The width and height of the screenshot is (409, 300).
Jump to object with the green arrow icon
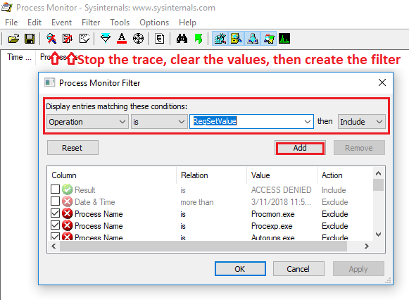click(x=199, y=39)
